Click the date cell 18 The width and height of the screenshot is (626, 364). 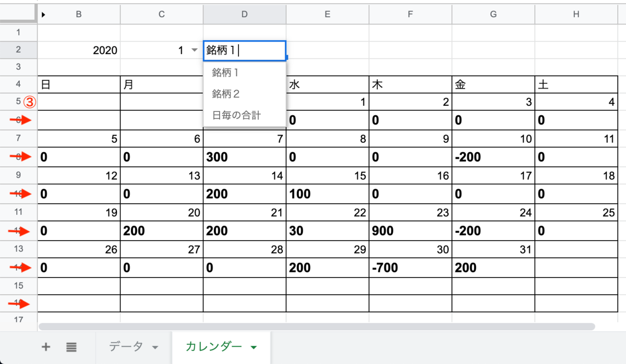pyautogui.click(x=576, y=176)
